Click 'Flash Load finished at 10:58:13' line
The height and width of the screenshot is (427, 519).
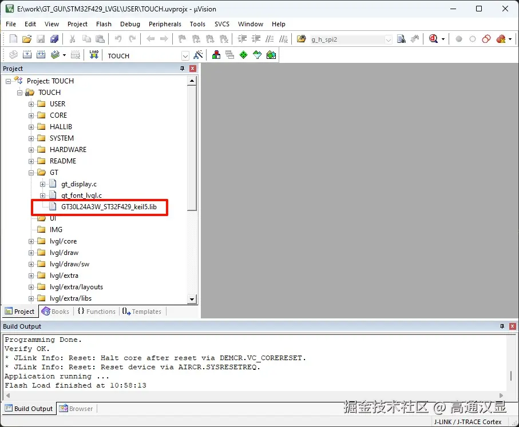[76, 386]
